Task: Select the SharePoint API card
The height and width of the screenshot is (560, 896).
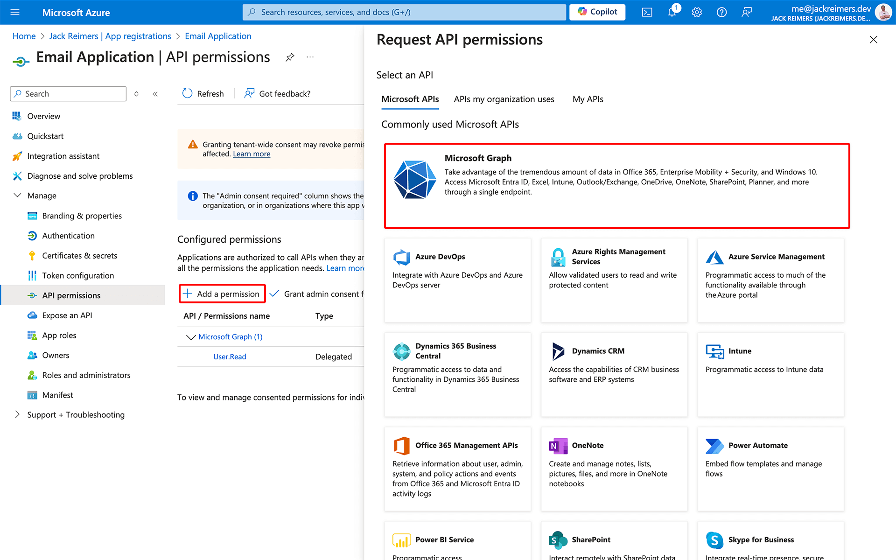Action: point(614,541)
